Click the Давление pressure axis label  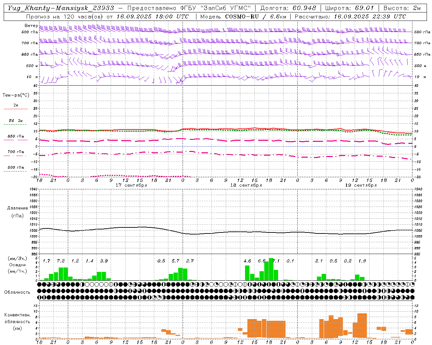pyautogui.click(x=18, y=208)
